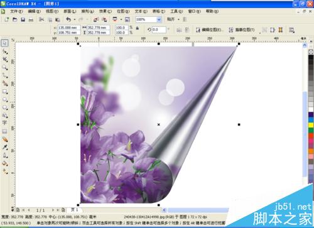Select the Interactive Fill tool
Viewport: 314px width, 228px height.
tap(5, 171)
